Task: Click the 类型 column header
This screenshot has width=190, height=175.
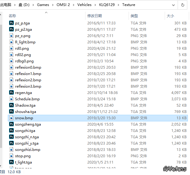Action: coord(134,16)
